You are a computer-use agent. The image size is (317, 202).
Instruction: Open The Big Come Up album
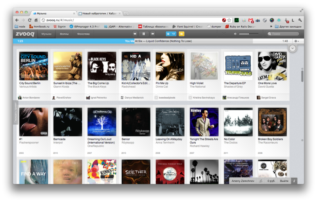click(102, 66)
